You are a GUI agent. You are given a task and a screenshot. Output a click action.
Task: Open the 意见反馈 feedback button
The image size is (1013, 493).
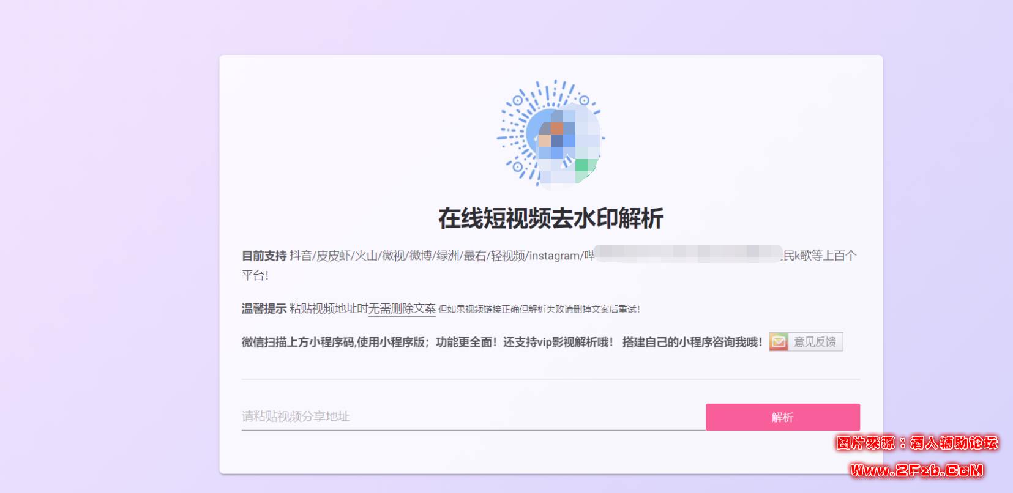point(806,342)
